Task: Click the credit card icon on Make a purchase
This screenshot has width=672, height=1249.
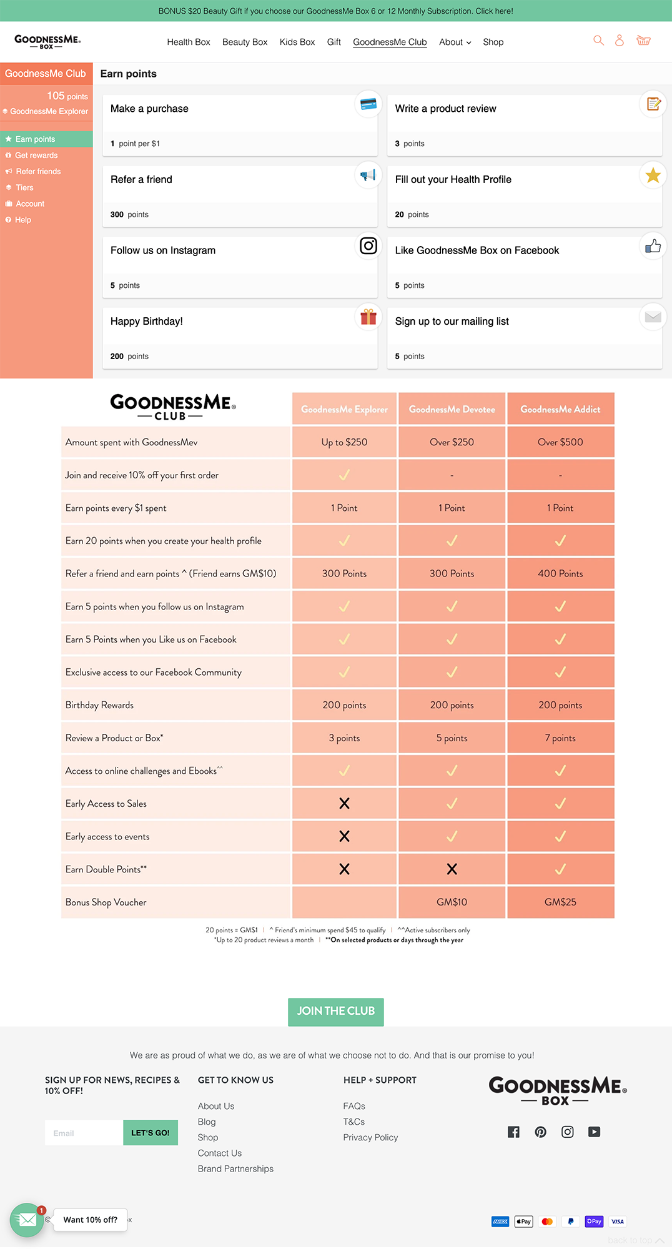Action: click(368, 104)
